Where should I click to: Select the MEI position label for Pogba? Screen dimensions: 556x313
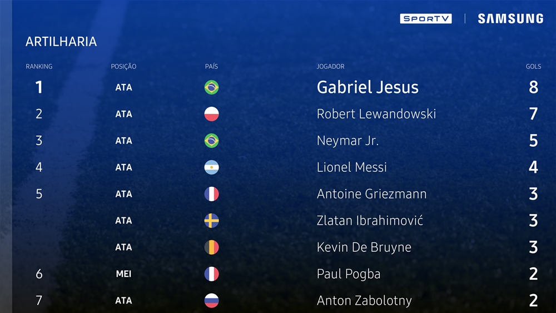click(123, 274)
